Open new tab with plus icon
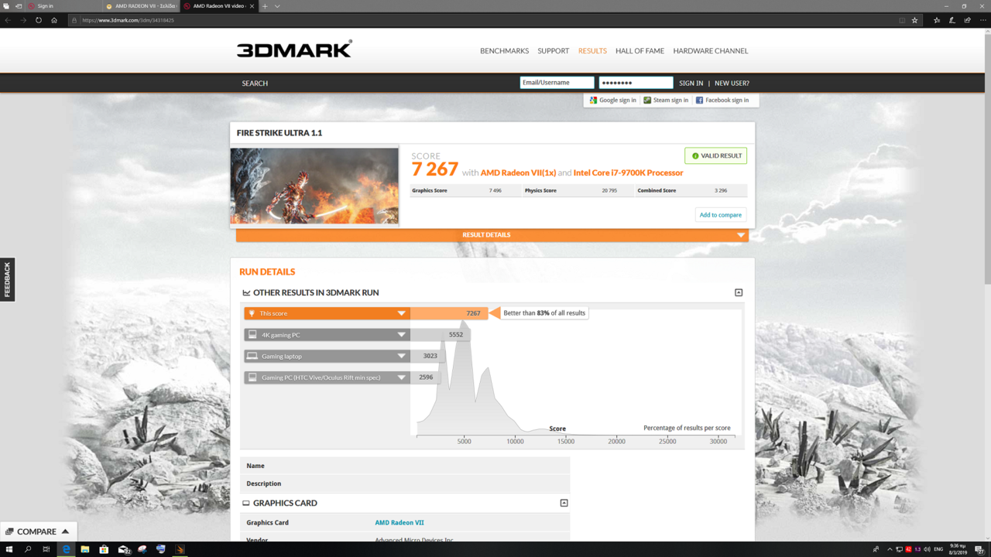The image size is (991, 557). (265, 6)
